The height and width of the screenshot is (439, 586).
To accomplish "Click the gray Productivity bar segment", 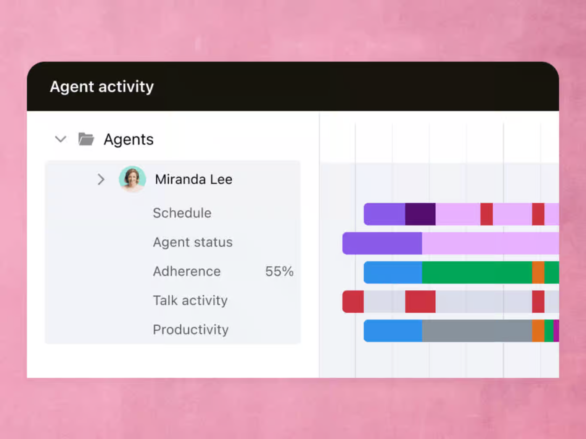I will [477, 331].
